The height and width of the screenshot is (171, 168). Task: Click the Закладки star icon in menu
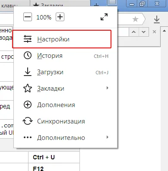pos(28,88)
